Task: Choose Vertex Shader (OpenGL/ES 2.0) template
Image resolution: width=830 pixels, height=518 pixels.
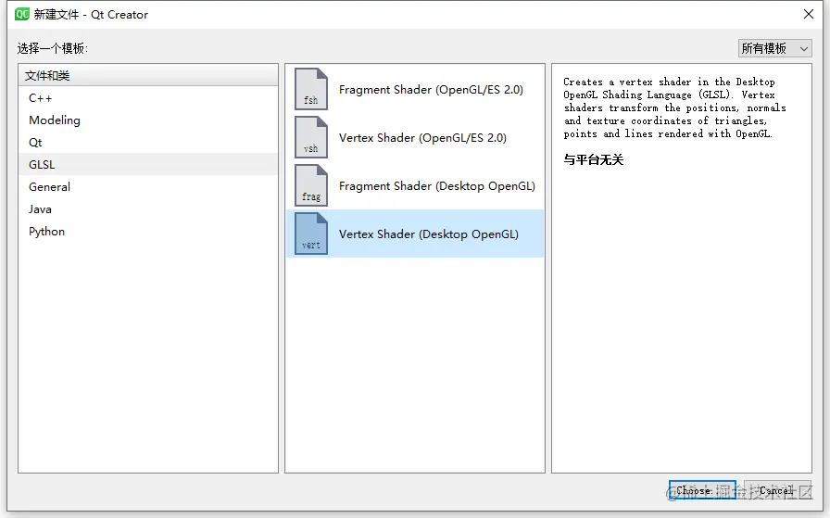Action: (415, 138)
